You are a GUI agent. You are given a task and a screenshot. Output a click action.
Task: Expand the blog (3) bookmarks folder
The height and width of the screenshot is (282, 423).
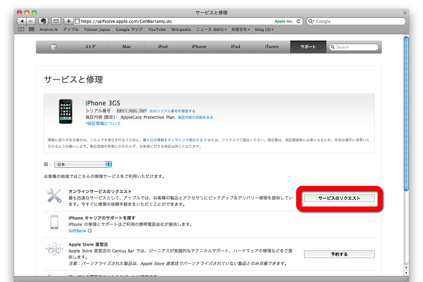(264, 30)
